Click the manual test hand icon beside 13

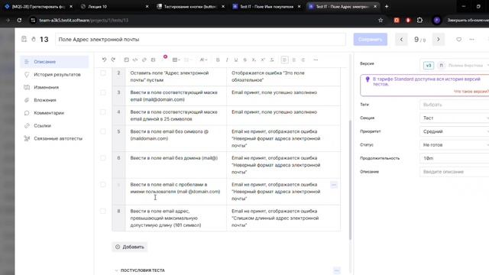point(34,39)
